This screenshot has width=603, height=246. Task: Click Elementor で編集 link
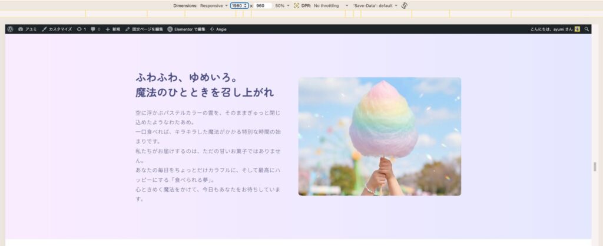187,29
